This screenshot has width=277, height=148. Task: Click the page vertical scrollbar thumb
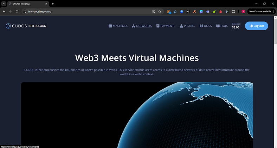[275, 31]
